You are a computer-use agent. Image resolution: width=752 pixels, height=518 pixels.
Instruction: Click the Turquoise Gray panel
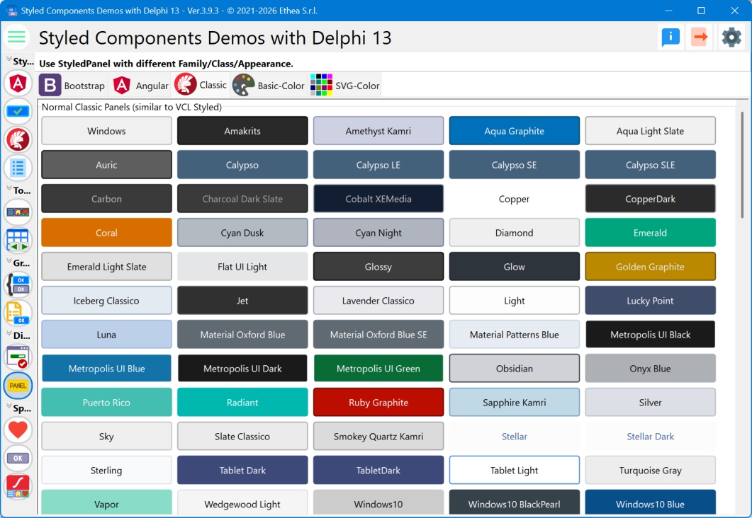point(651,470)
